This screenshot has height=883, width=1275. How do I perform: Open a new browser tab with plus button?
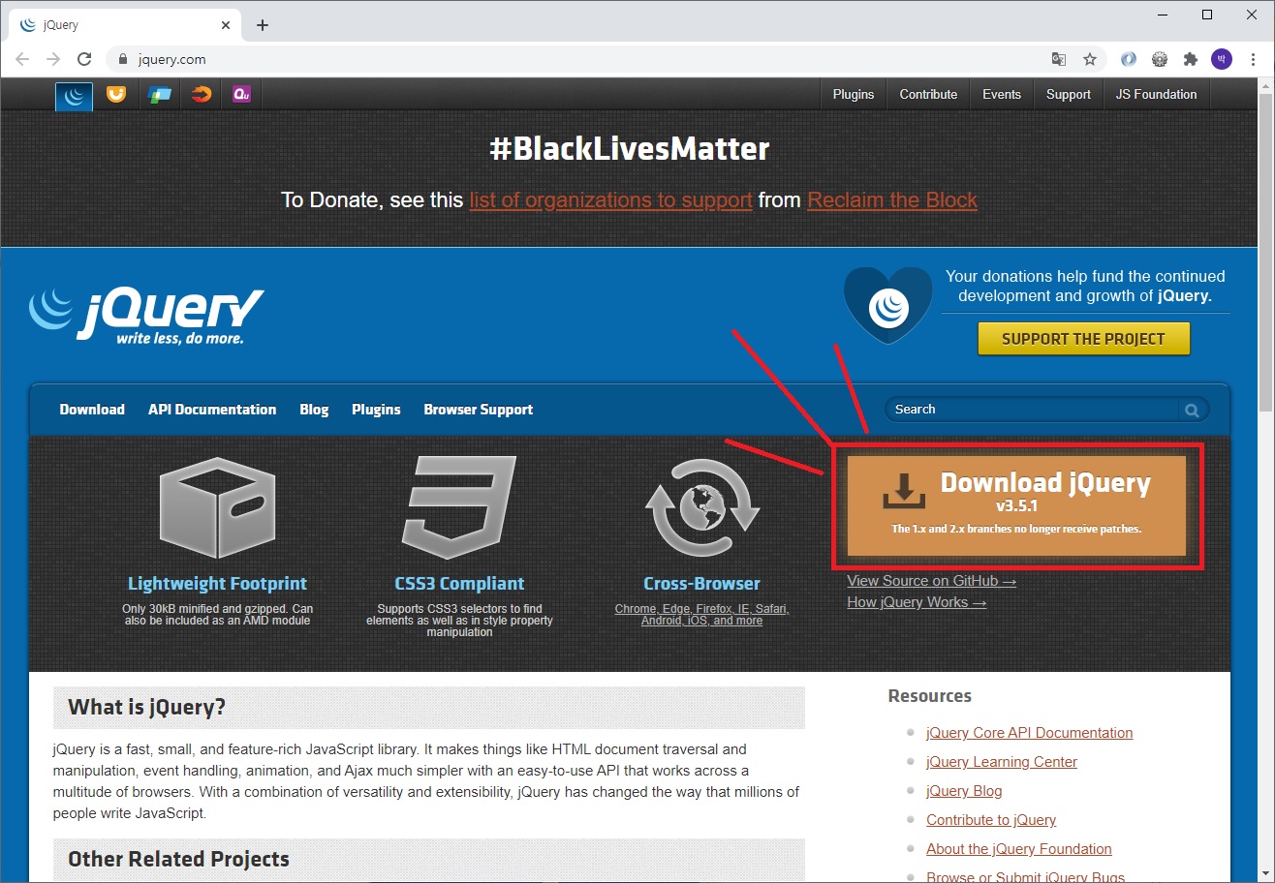click(263, 25)
